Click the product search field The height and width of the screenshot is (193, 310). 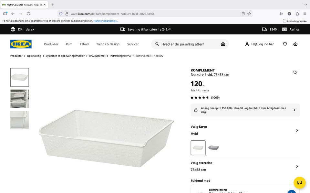[187, 44]
